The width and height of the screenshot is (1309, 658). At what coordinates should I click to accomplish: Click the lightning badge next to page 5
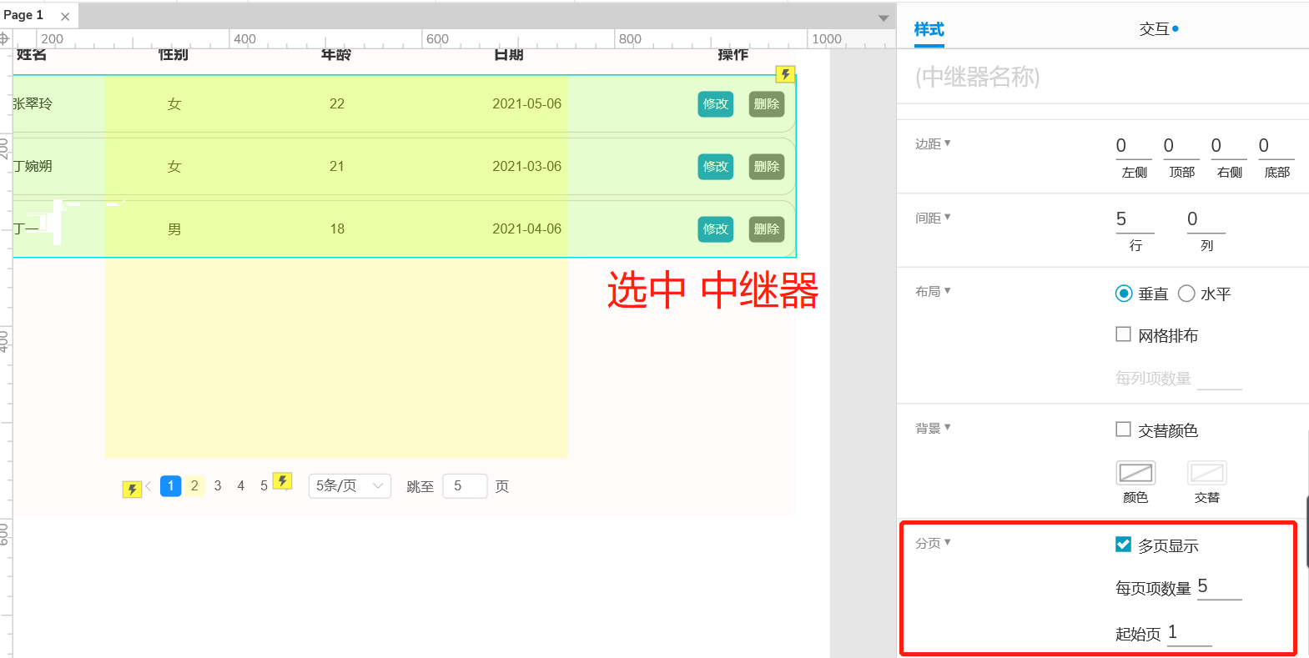click(283, 481)
